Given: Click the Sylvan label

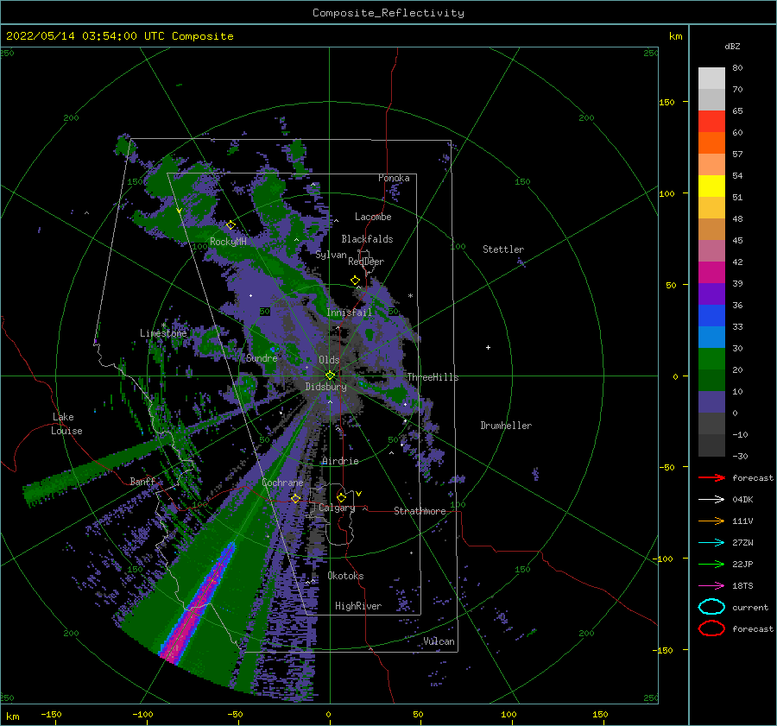Looking at the screenshot, I should click(331, 255).
